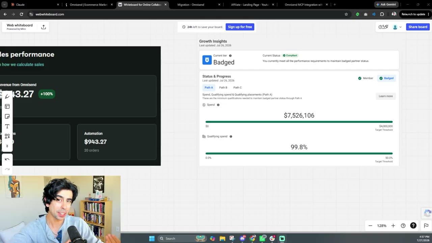Select the sticky note tool
The image size is (432, 243).
coord(7,116)
